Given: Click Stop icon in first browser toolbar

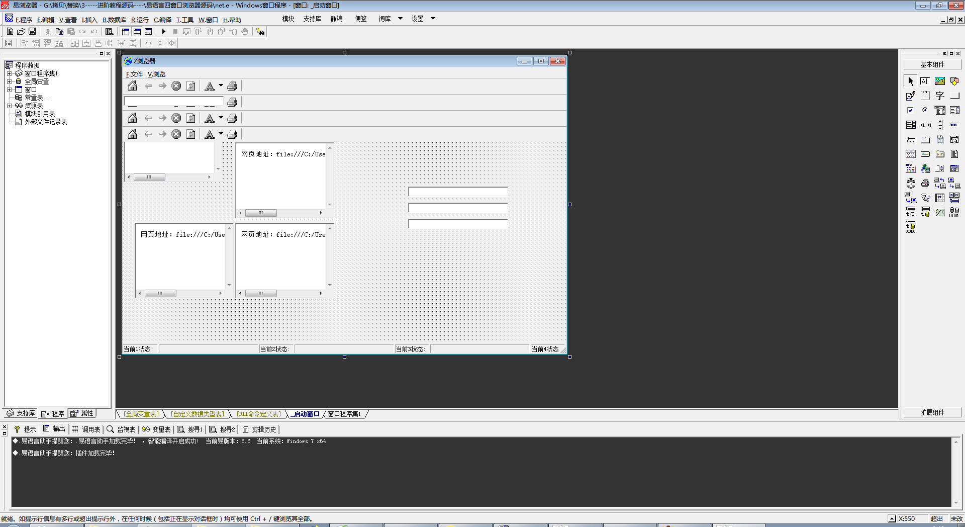Looking at the screenshot, I should coord(176,86).
